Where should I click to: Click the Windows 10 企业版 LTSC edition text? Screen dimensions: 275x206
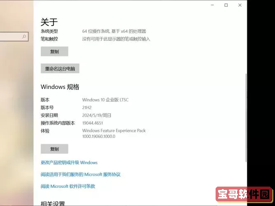point(105,100)
